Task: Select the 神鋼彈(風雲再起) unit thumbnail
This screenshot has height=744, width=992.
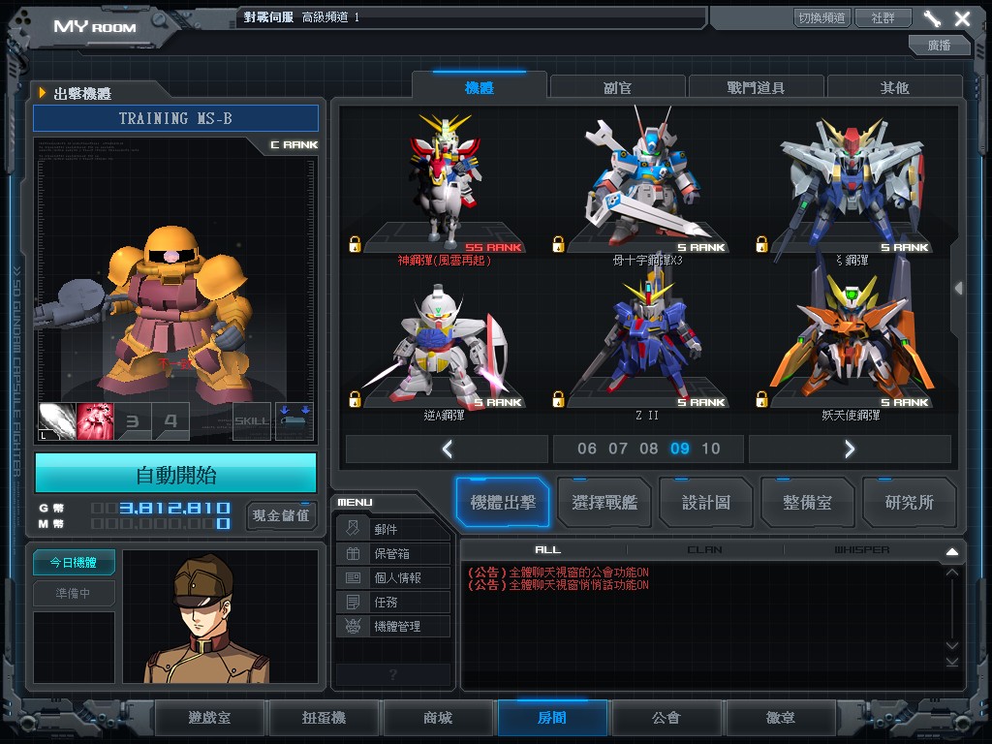Action: [x=444, y=182]
